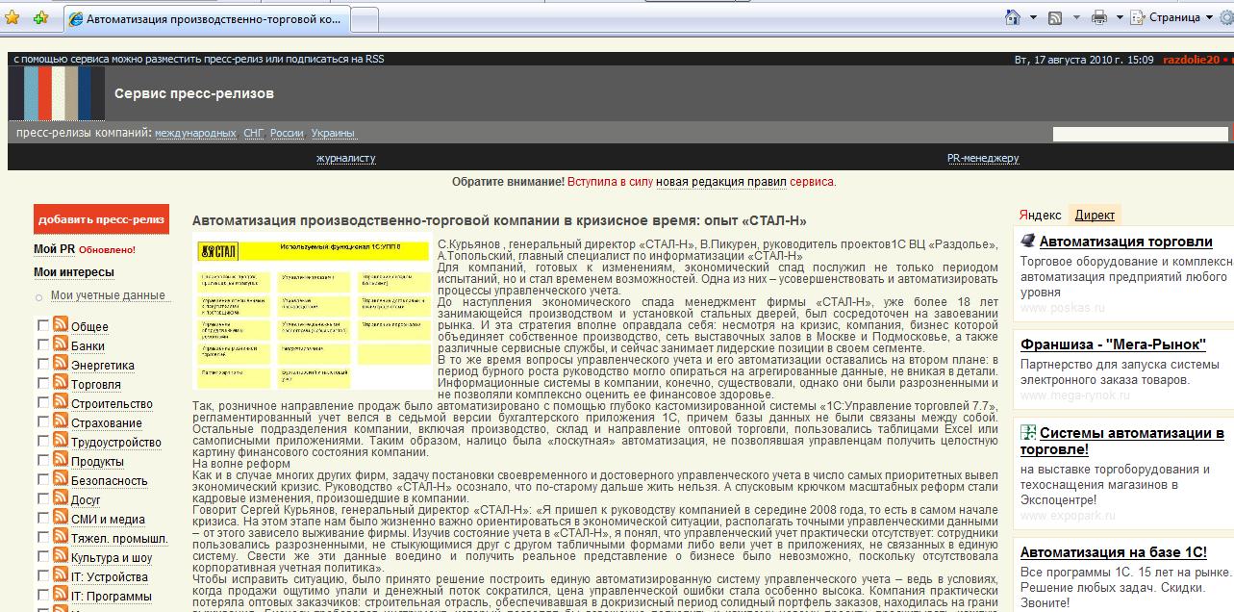This screenshot has height=612, width=1234.
Task: Click the search input field in header
Action: (1141, 134)
